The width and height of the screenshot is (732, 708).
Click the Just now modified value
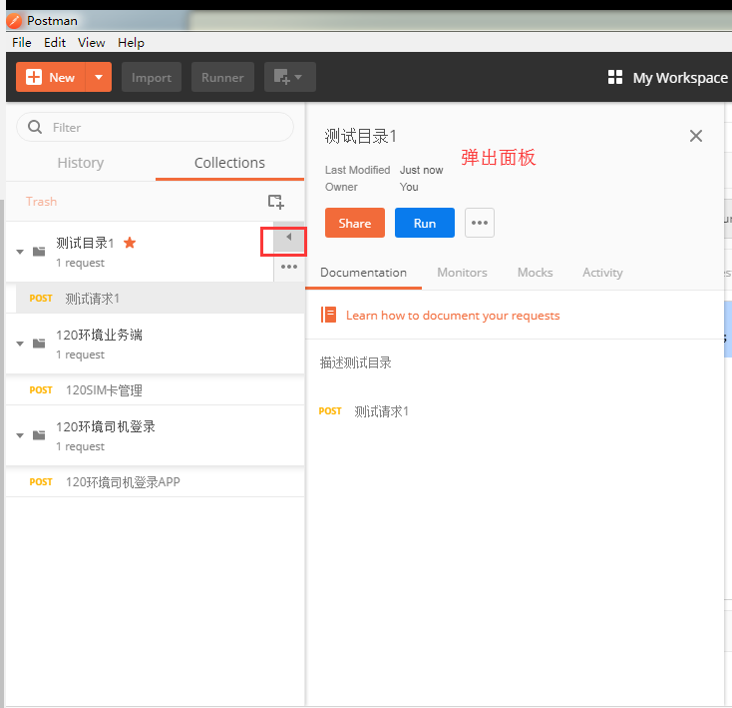(421, 170)
